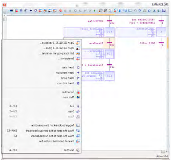Click the Make_Glass action block
Viewport: 171px width, 160px height.
(84, 32)
